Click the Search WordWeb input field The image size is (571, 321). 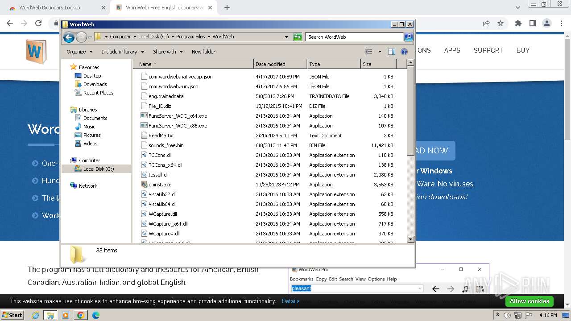(x=355, y=37)
